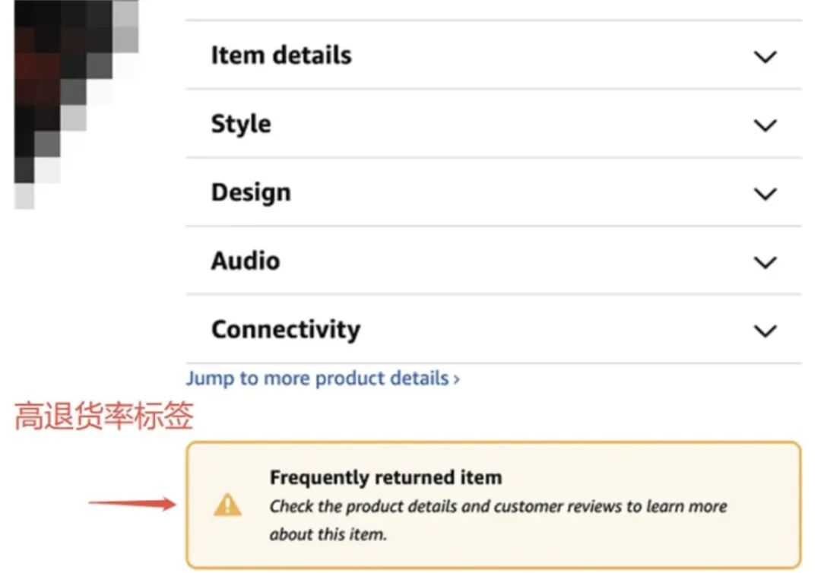Open the "Audio" section label

pyautogui.click(x=246, y=261)
